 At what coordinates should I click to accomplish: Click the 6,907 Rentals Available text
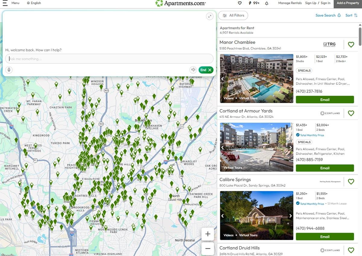coord(237,33)
